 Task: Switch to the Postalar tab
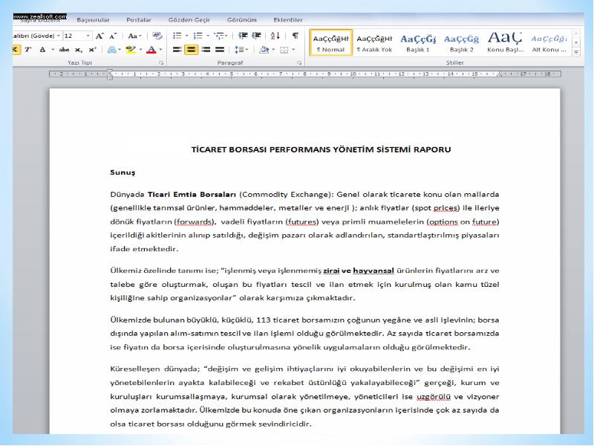pyautogui.click(x=139, y=20)
